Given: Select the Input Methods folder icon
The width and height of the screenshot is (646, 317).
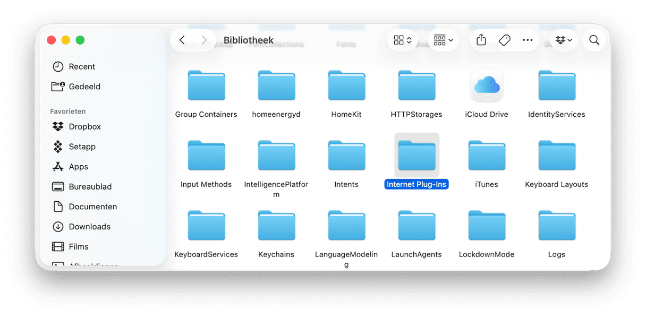Looking at the screenshot, I should pos(206,156).
